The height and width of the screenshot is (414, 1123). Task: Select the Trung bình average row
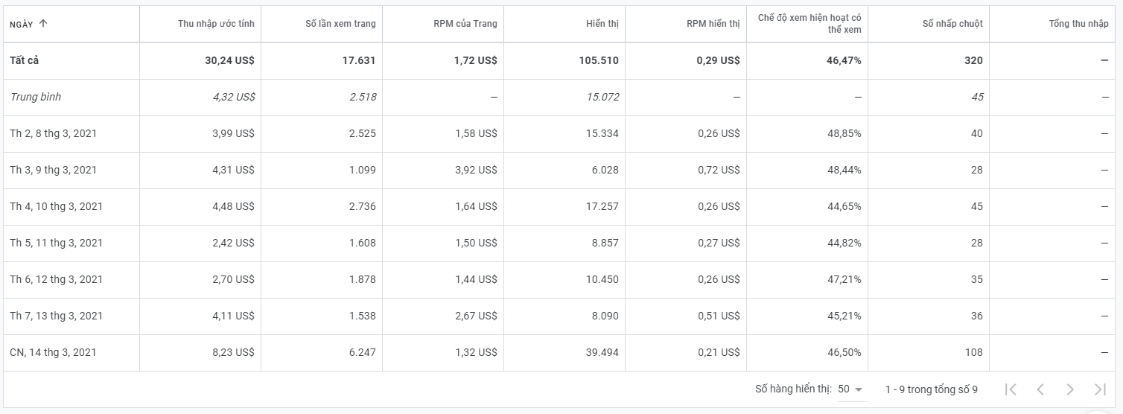36,97
